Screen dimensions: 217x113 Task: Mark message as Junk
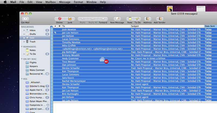(x=70, y=19)
